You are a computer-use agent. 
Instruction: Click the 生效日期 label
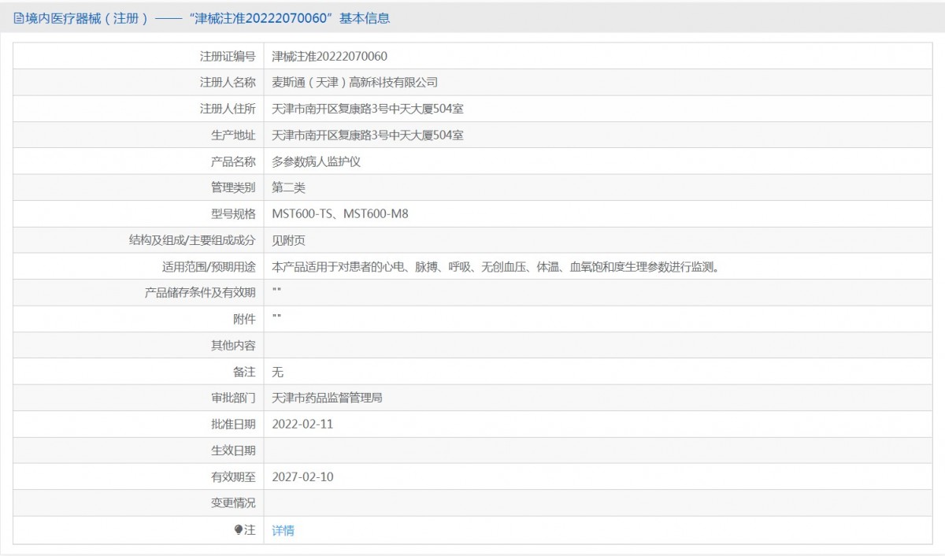point(233,450)
